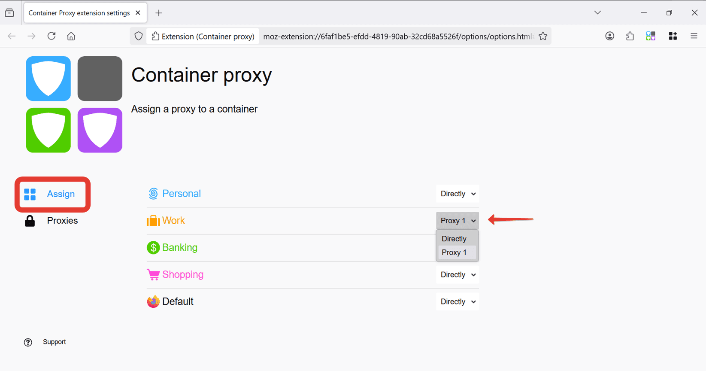Click the Default Firefox icon
The width and height of the screenshot is (706, 371).
click(x=153, y=301)
